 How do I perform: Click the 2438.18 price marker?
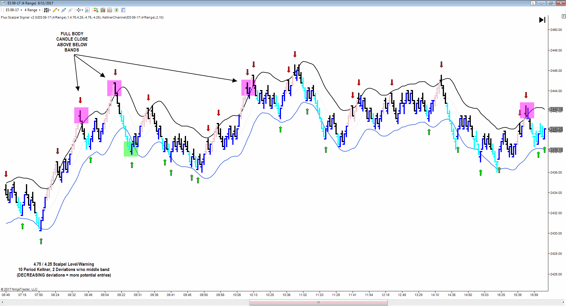(556, 150)
